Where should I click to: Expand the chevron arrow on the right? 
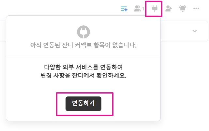pos(195,31)
